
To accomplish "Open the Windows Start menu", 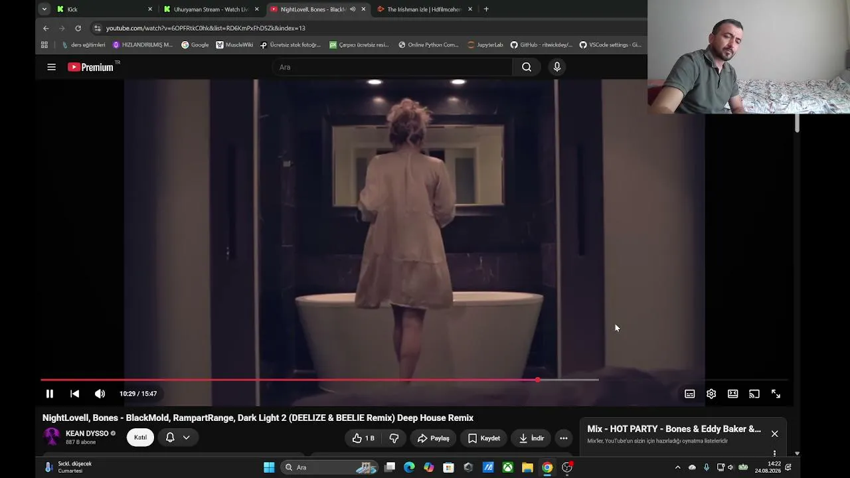I will point(269,467).
